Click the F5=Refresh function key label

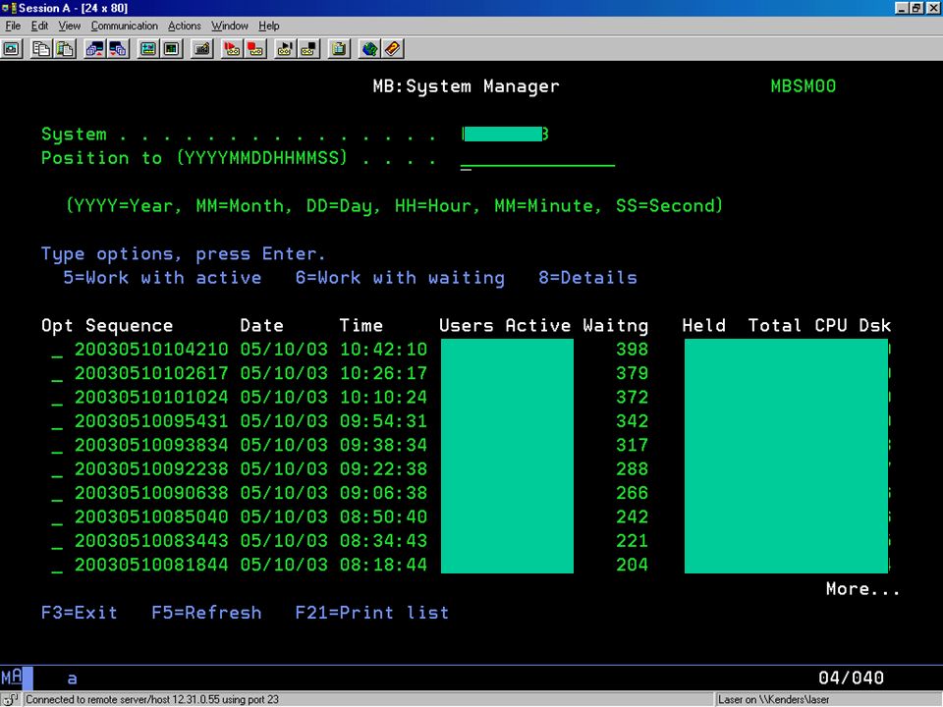[x=206, y=613]
